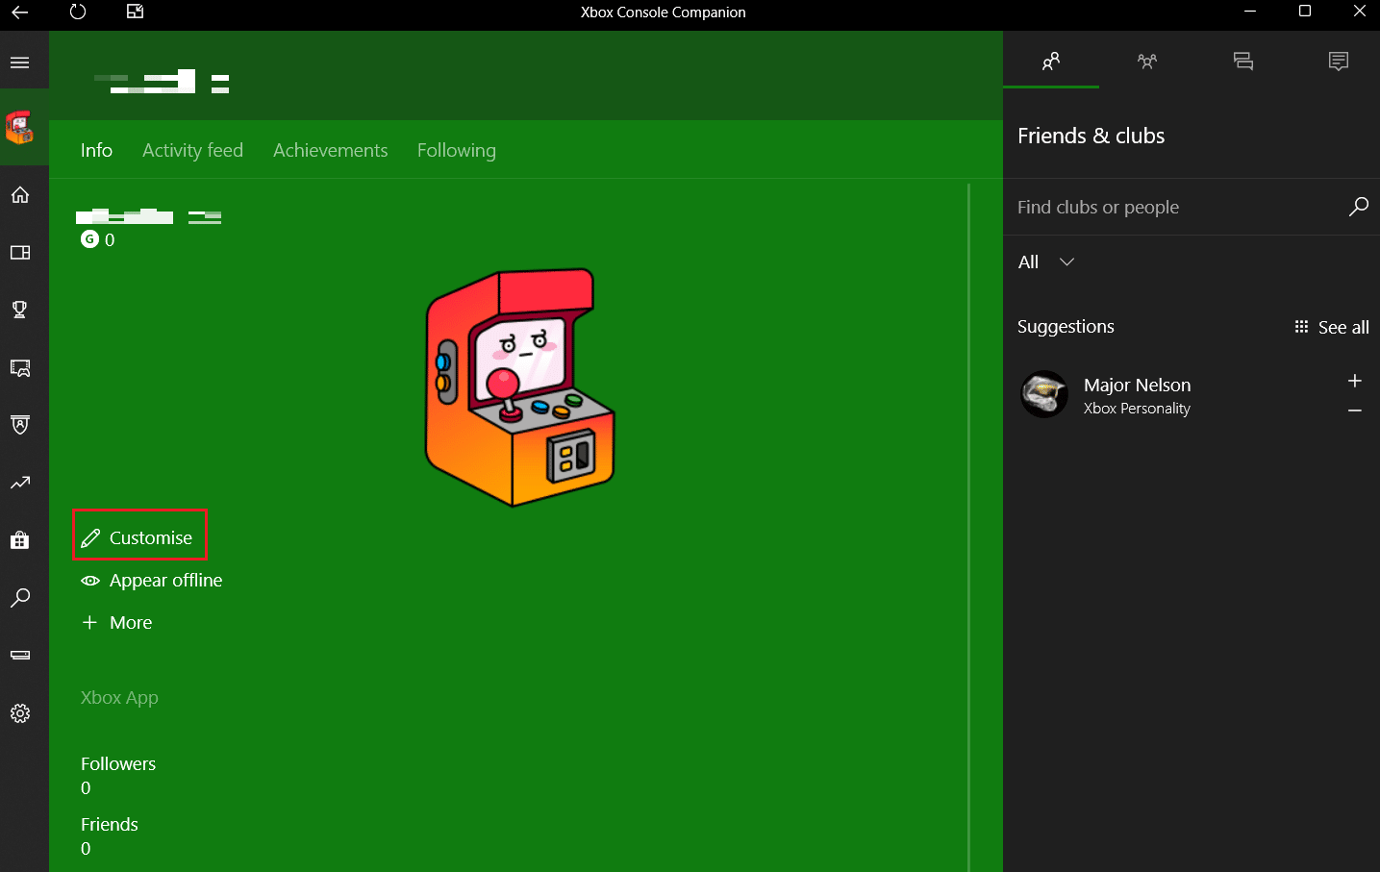This screenshot has width=1380, height=872.
Task: Select Major Nelson suggestion name
Action: tap(1138, 385)
